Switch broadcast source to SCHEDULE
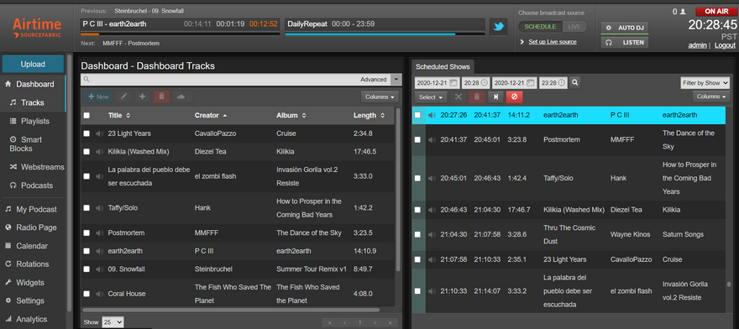This screenshot has height=329, width=739. 541,27
